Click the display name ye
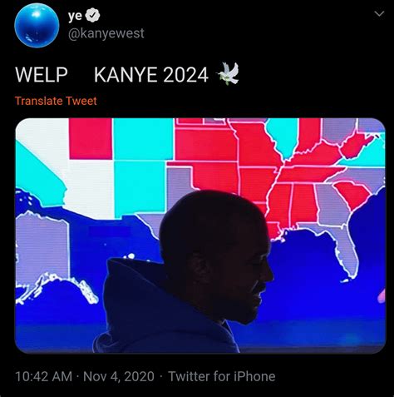The width and height of the screenshot is (394, 397). 75,16
